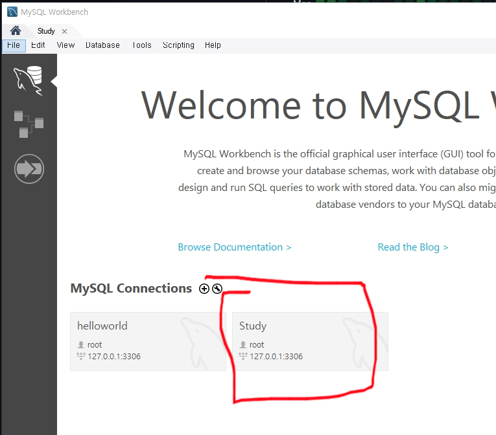496x435 pixels.
Task: Open the Scripting menu
Action: click(x=178, y=45)
